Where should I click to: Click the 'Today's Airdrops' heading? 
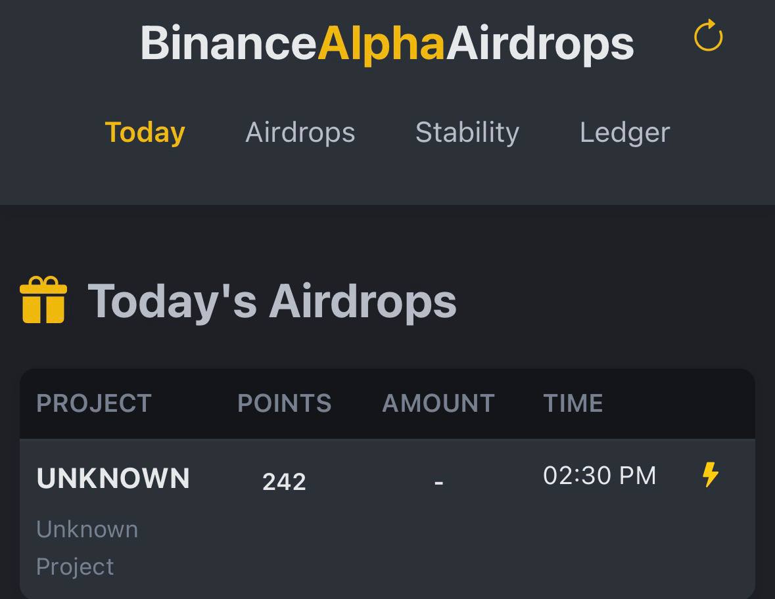(271, 301)
